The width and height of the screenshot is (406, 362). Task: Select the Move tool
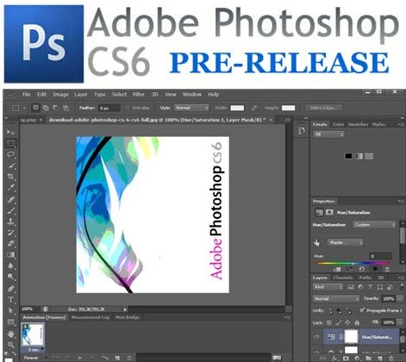(10, 132)
